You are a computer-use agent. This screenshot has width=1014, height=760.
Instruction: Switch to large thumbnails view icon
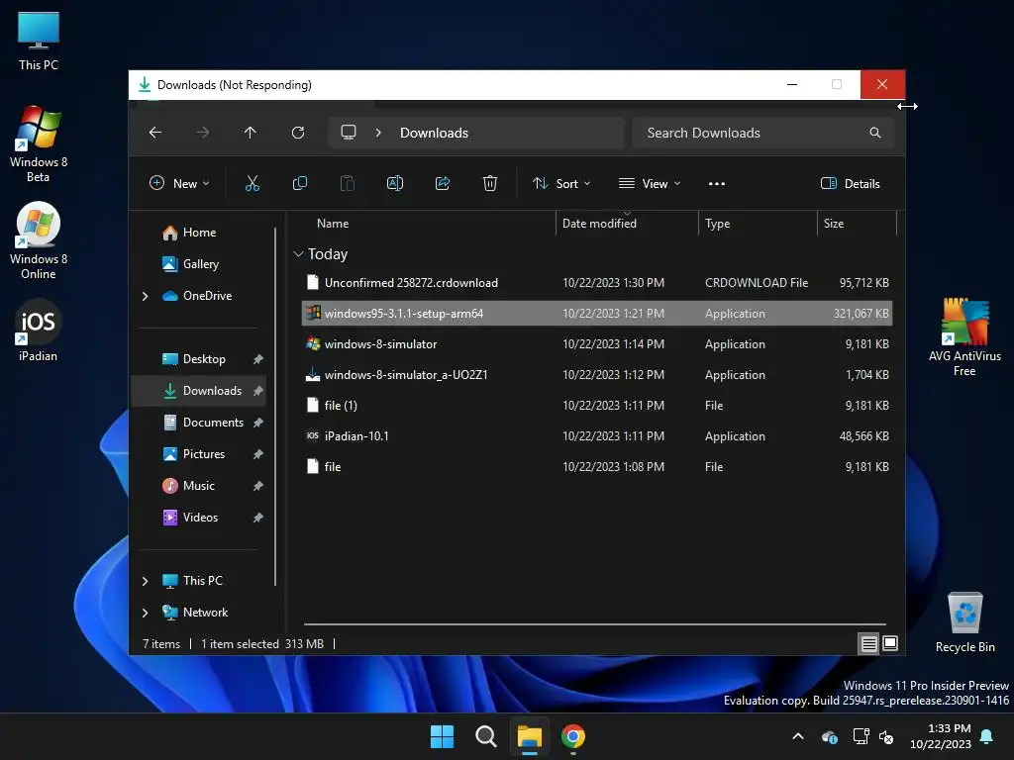890,643
